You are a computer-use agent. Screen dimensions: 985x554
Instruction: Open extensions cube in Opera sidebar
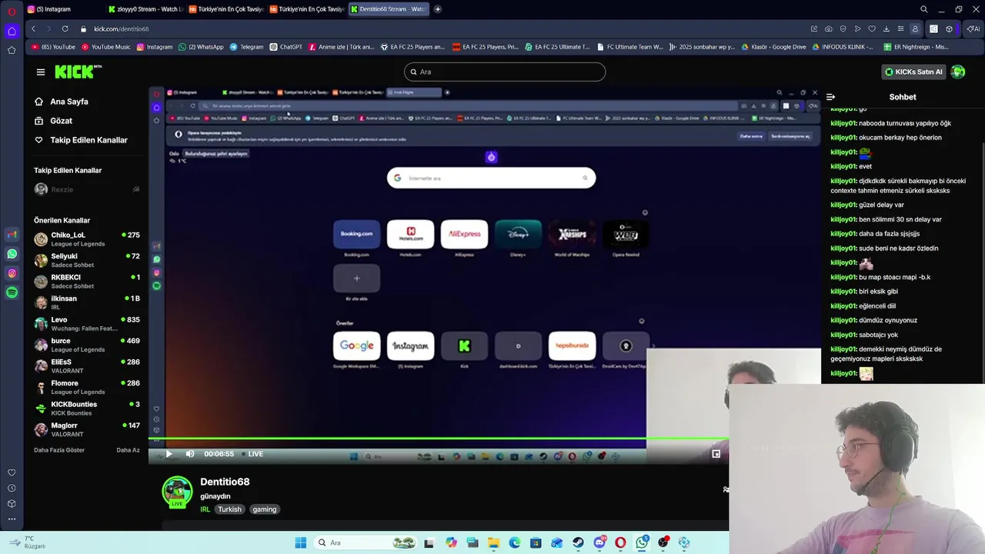click(x=12, y=503)
